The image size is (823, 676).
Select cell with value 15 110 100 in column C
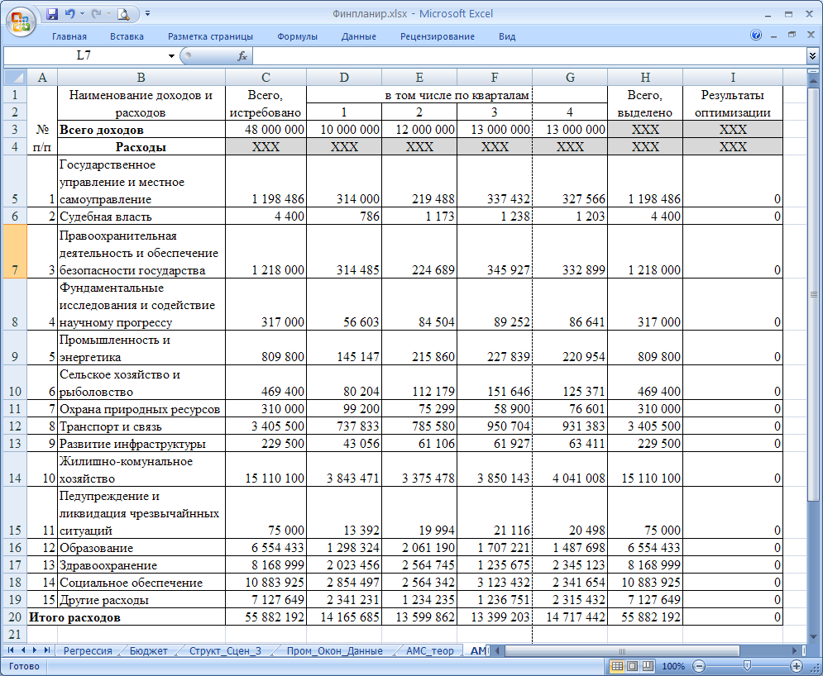tap(266, 469)
